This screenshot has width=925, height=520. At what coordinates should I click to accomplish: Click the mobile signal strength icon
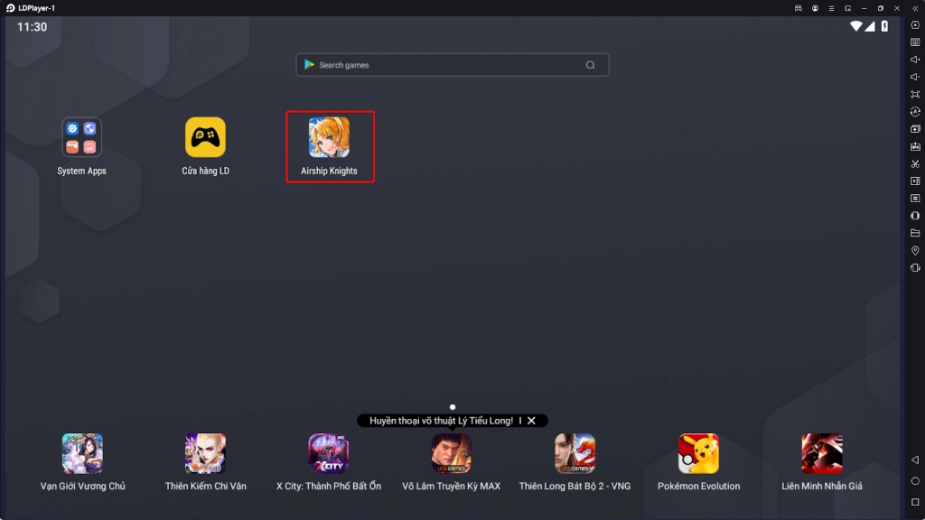click(x=870, y=26)
